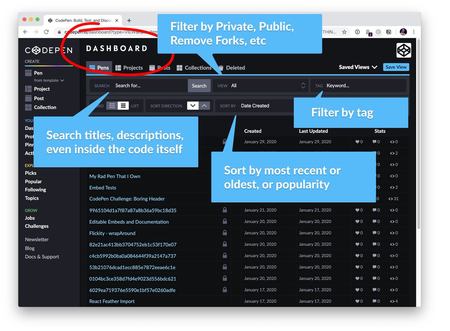
Task: Click the browser forward arrow
Action: pos(36,32)
